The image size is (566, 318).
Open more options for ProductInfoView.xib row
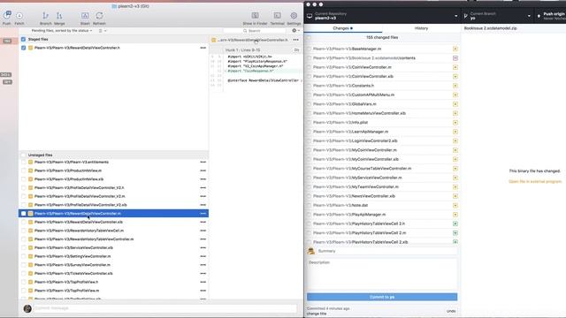(203, 179)
